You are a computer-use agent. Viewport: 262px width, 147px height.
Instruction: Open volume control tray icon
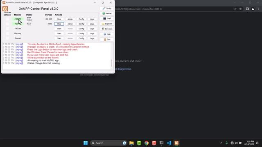[236, 143]
